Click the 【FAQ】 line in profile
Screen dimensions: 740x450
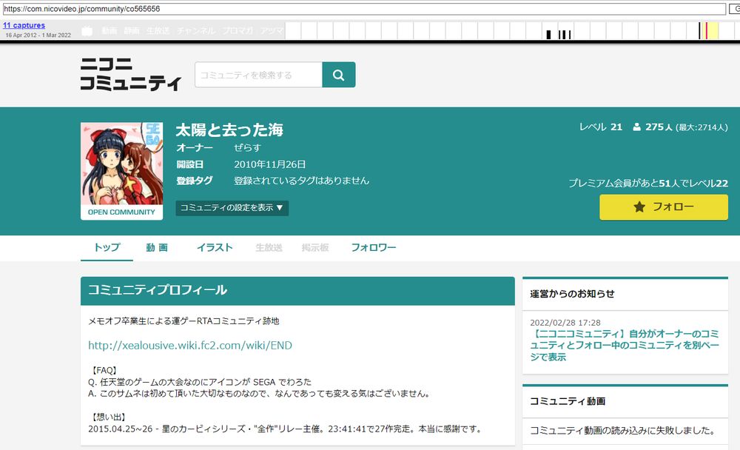tap(104, 370)
